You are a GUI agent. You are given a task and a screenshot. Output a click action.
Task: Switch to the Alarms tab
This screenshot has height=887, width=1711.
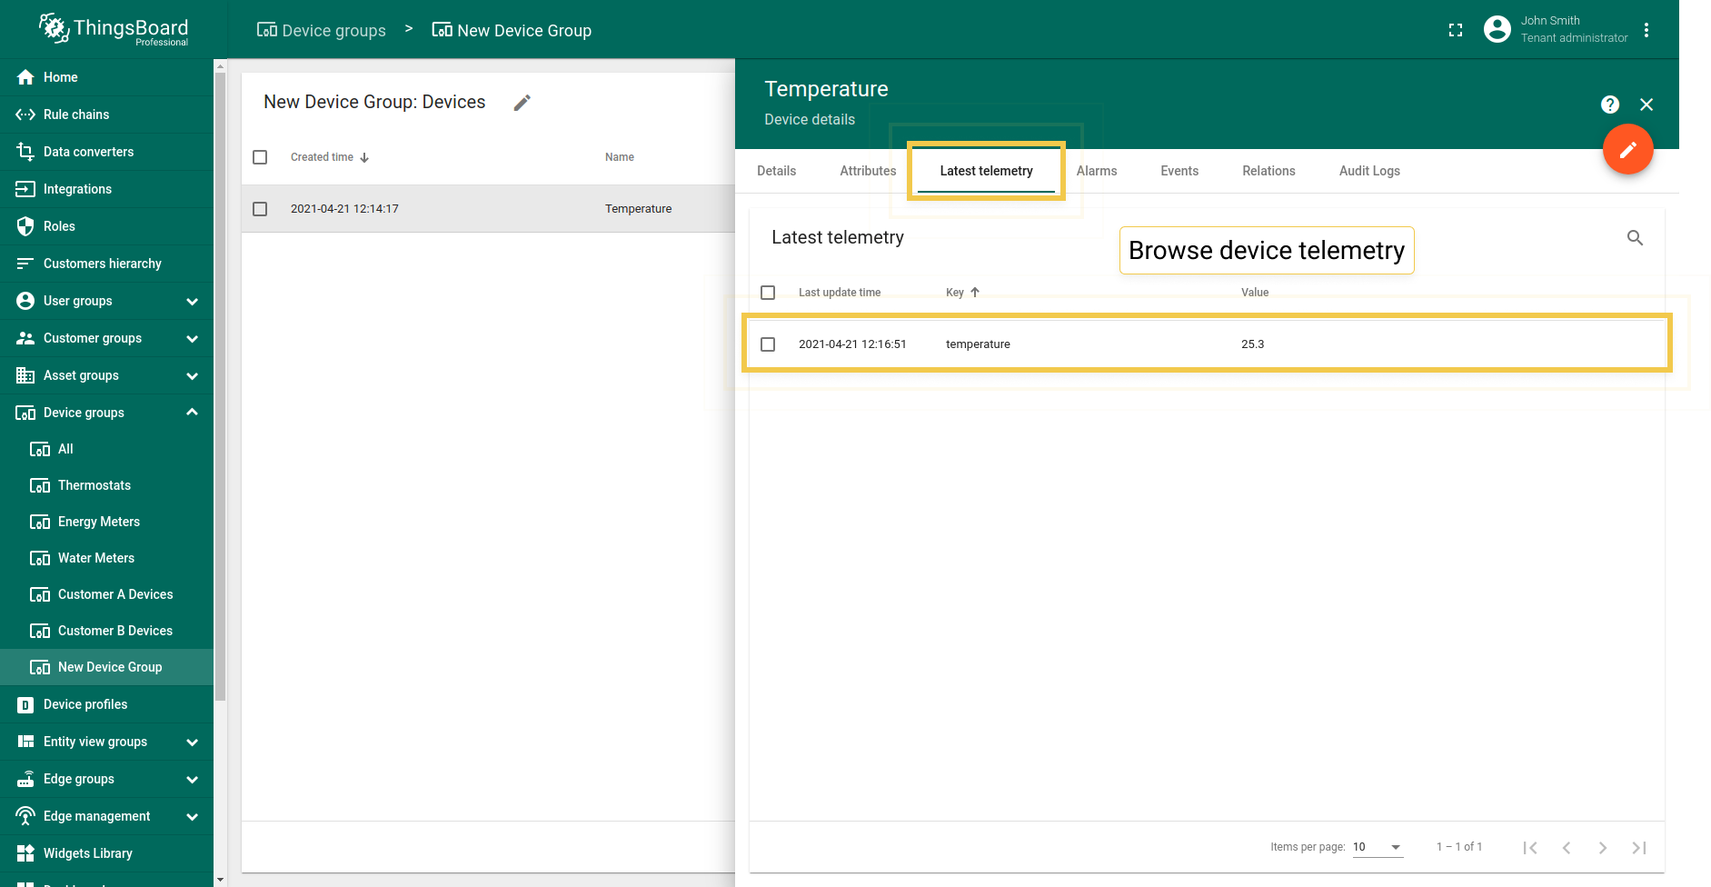[x=1097, y=171]
